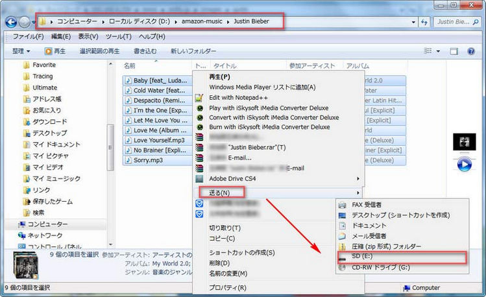Screen dimensions: 486x297
Task: Click the iSkysoft icon beside Convert entry
Action: 200,117
